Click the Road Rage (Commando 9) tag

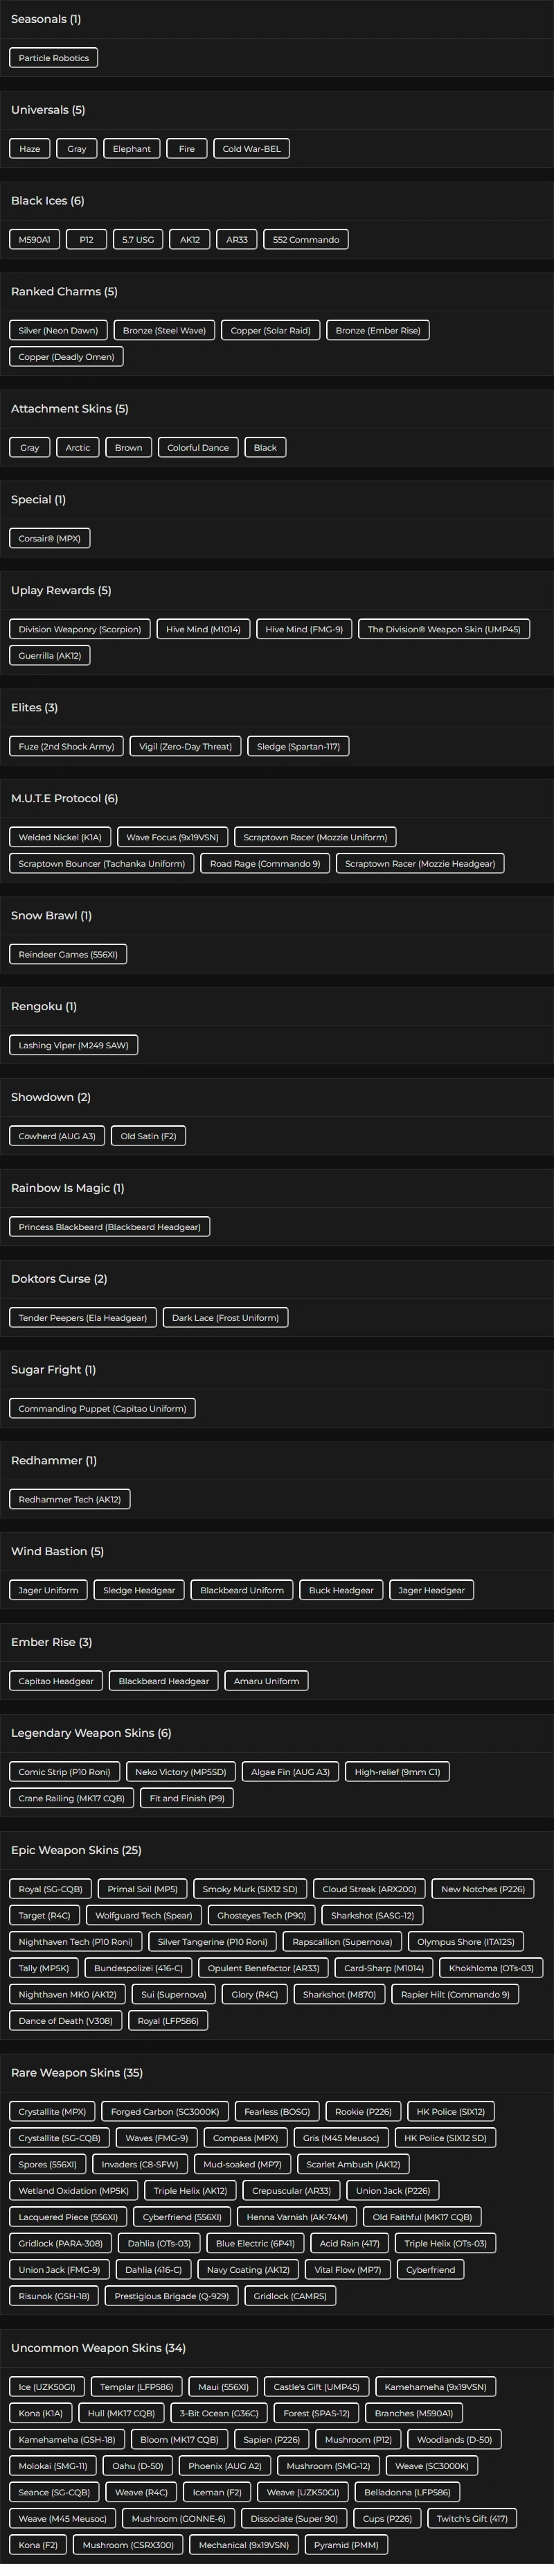[265, 864]
